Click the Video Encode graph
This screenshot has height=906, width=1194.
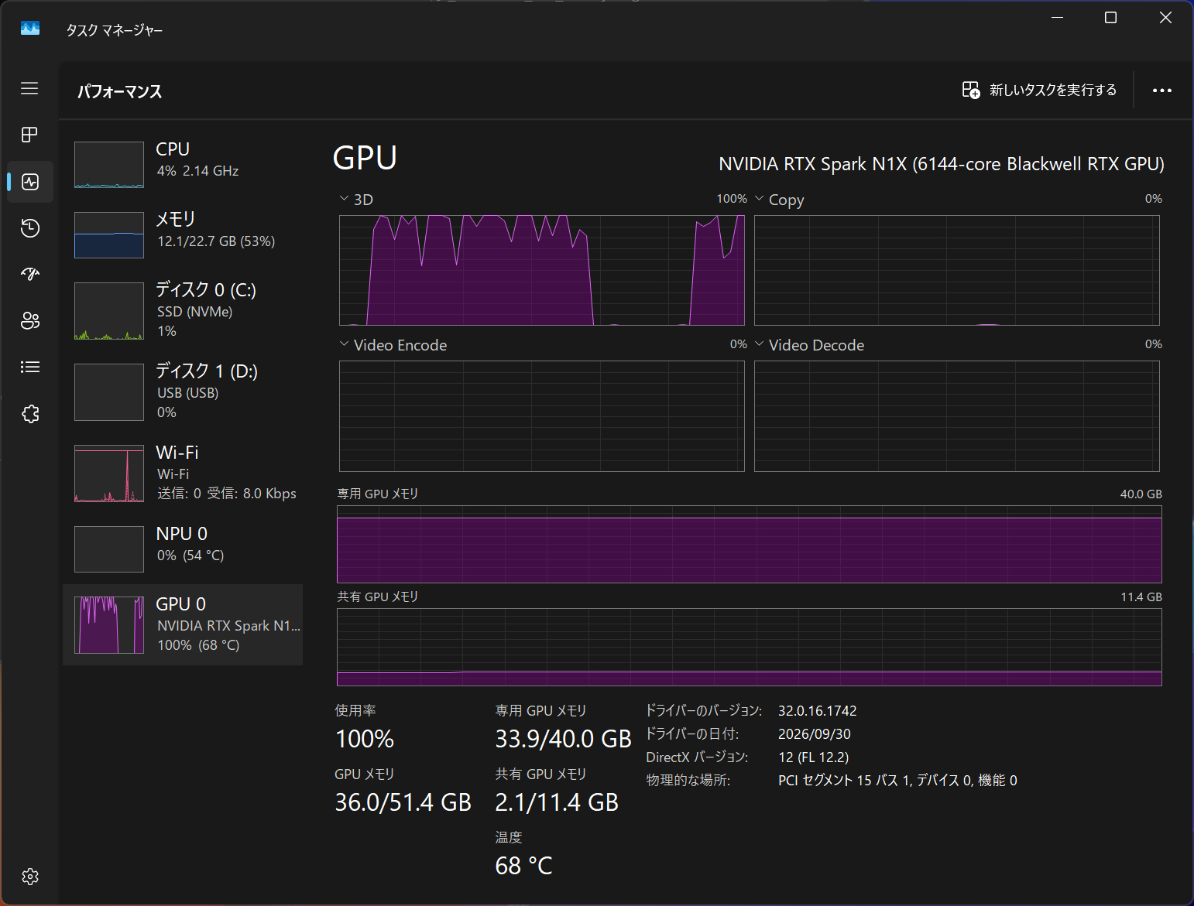542,416
